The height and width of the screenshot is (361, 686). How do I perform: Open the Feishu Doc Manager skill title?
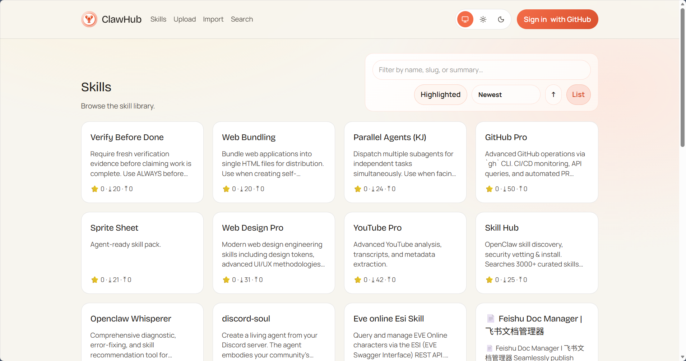(x=534, y=325)
